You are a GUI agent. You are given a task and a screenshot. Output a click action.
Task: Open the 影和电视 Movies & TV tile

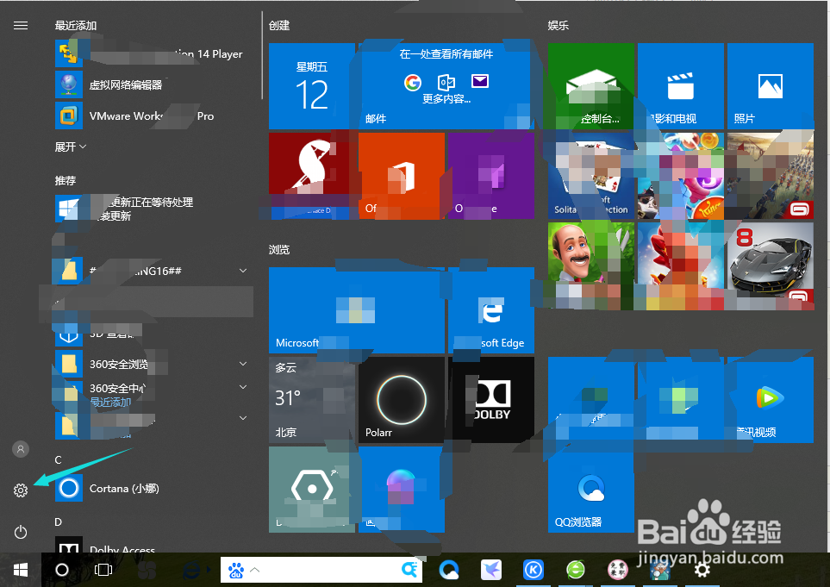[680, 85]
